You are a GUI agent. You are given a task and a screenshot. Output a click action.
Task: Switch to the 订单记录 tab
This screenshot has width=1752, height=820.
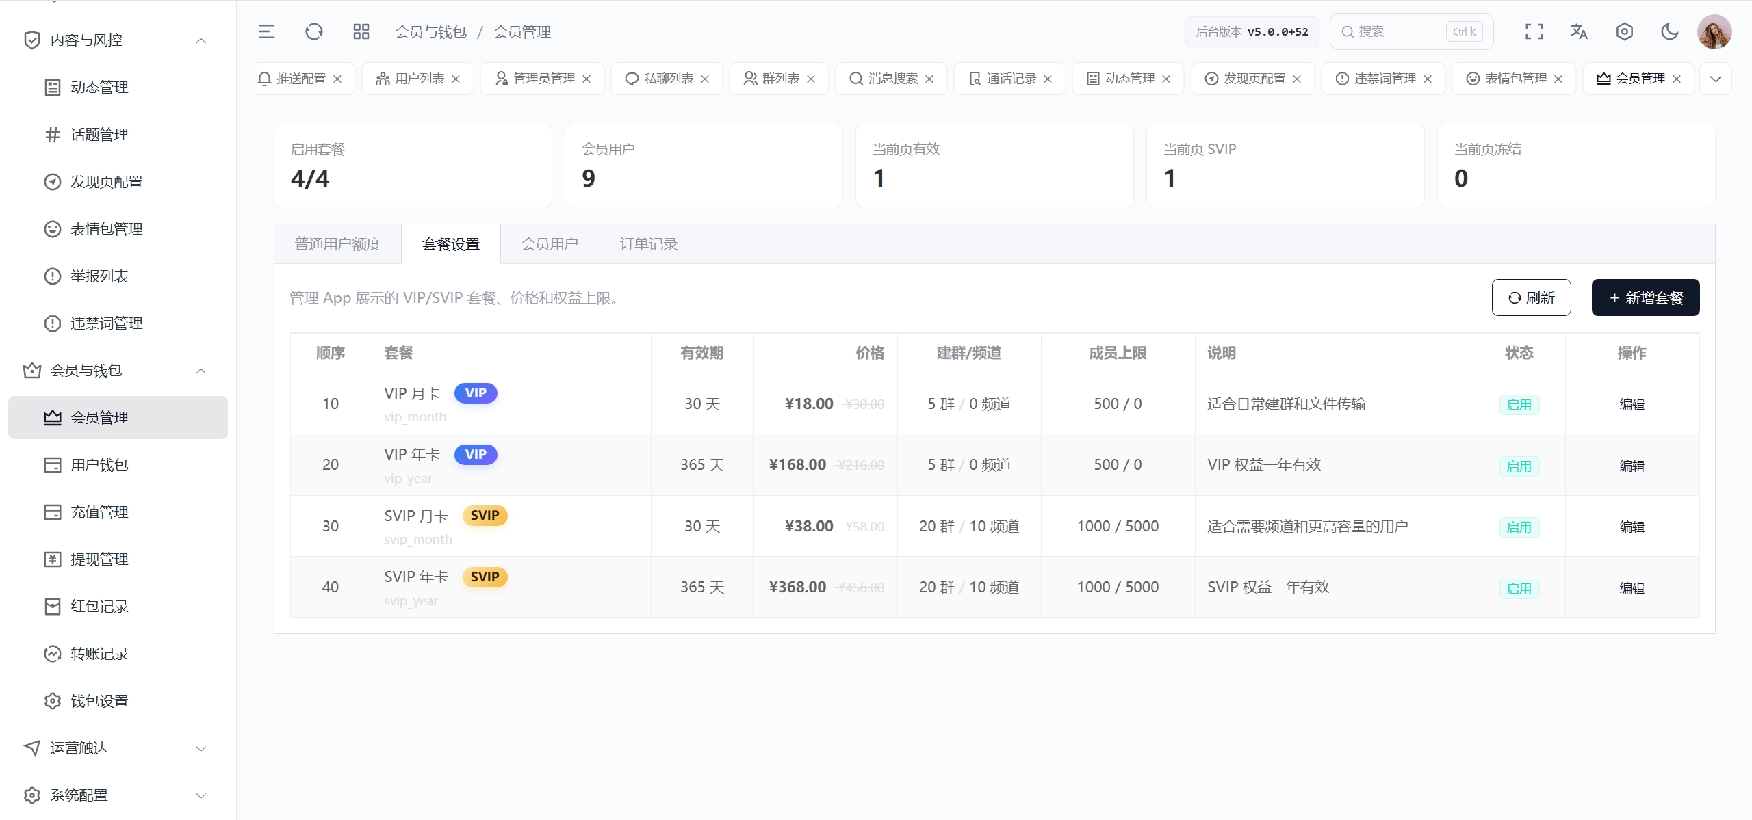tap(649, 244)
